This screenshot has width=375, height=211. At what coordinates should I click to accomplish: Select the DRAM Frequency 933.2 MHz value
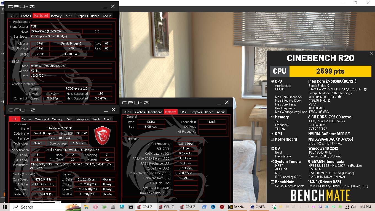tap(186, 144)
